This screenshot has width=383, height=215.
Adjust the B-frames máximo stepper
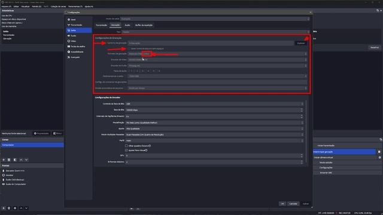click(x=302, y=162)
